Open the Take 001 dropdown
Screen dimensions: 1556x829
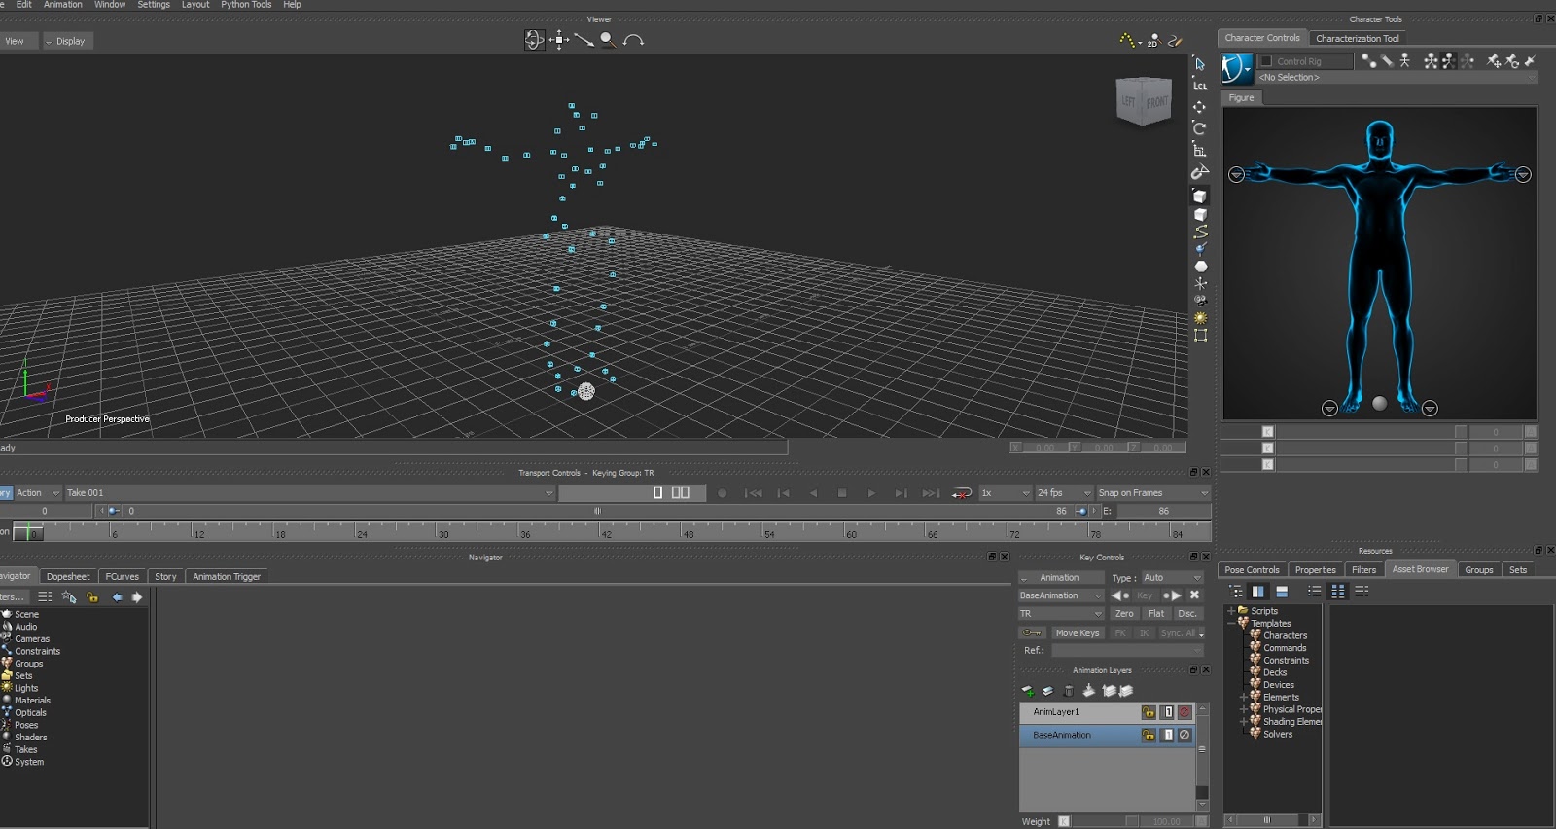[x=309, y=493]
